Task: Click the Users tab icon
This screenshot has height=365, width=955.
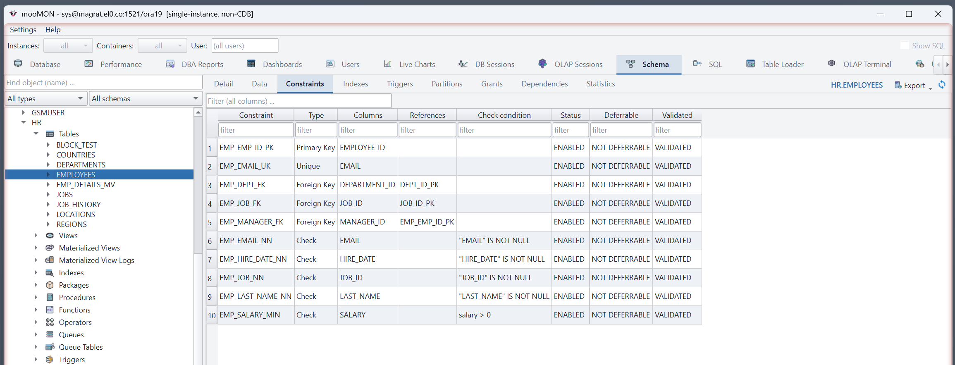Action: [330, 64]
